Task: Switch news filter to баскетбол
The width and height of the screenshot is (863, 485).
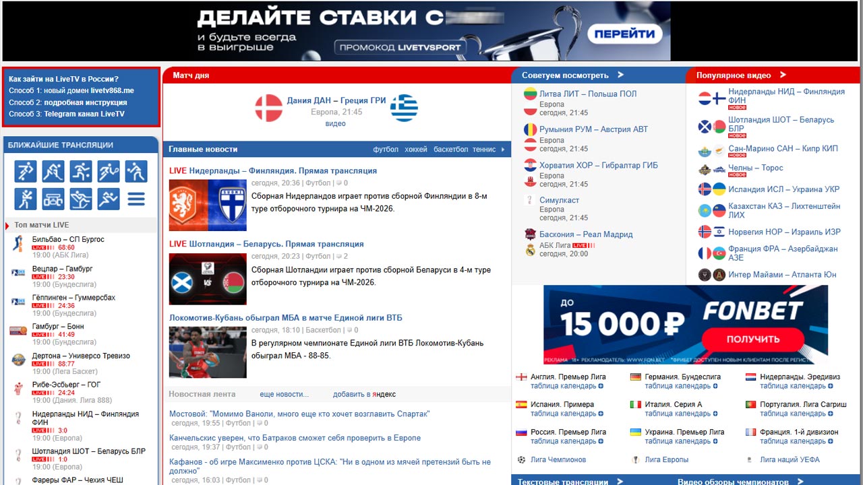Action: [x=450, y=150]
